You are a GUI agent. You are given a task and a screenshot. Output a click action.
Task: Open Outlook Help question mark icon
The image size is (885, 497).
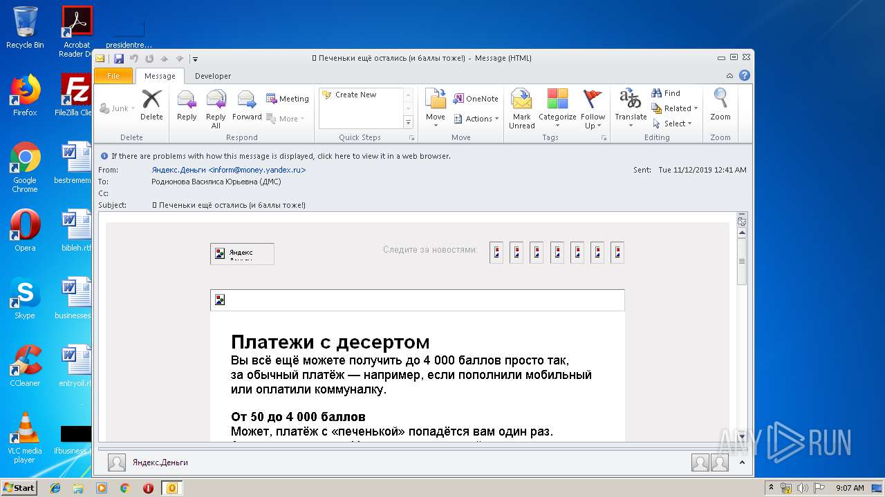point(745,76)
